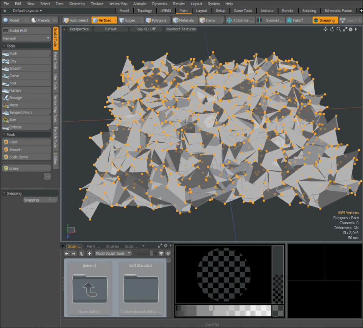Toggle Snapping in the top toolbar
This screenshot has width=363, height=328.
point(325,20)
